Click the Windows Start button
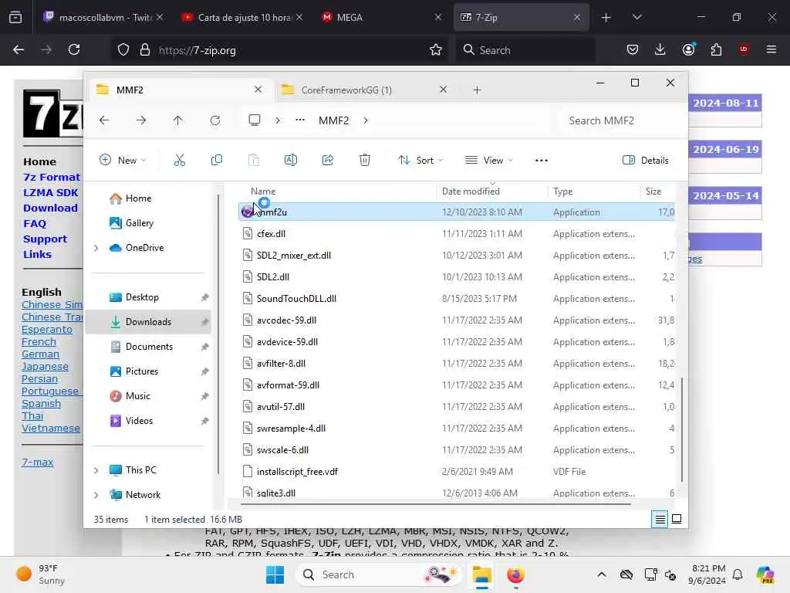This screenshot has width=790, height=593. point(275,574)
